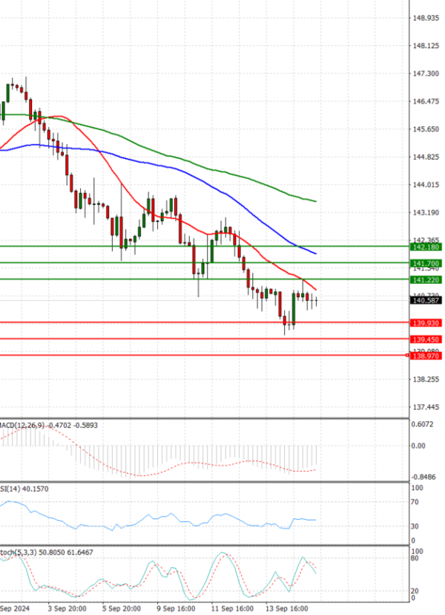The image size is (445, 615).
Task: Click the 148.935 price axis value
Action: [426, 18]
